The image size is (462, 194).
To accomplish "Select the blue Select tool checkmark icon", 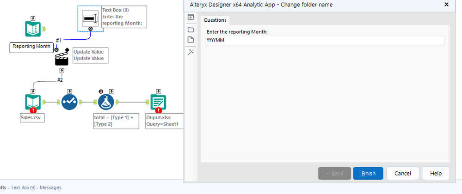I will [69, 102].
